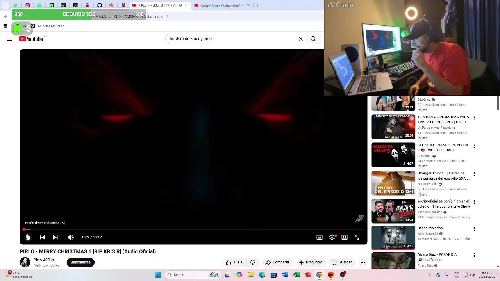
Task: Click the taskbar Buscar search box
Action: tap(193, 275)
